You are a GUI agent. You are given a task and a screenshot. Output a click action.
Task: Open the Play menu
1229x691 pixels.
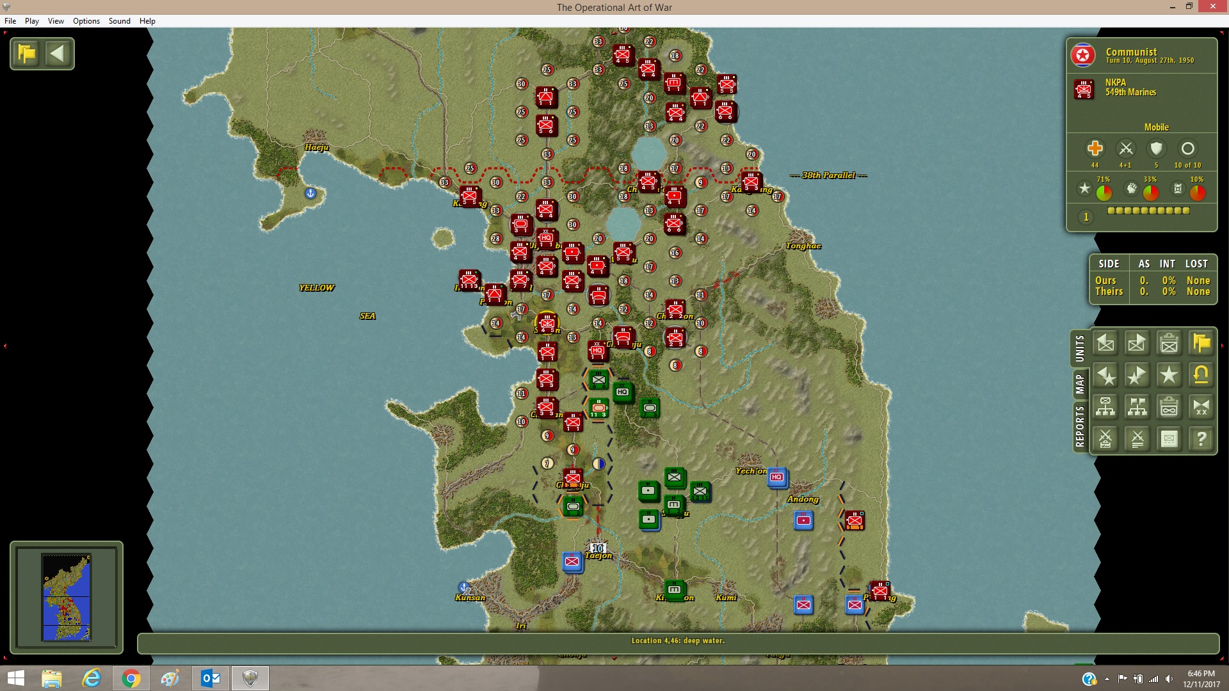32,21
